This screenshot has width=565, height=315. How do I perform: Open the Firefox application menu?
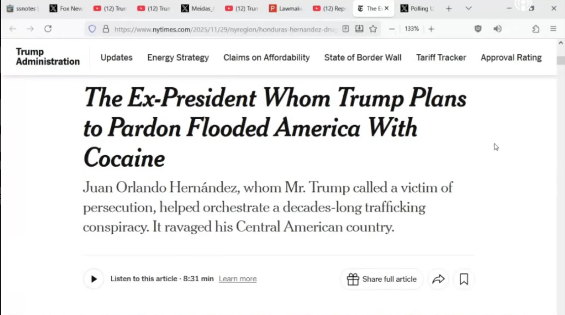point(553,29)
